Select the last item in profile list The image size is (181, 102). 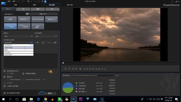pos(18,55)
